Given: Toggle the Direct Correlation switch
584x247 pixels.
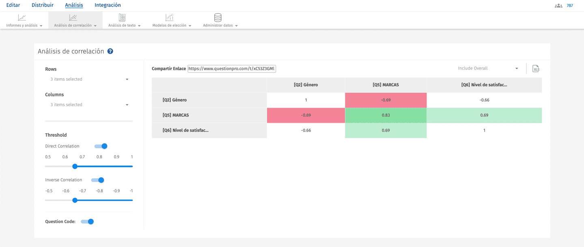Looking at the screenshot, I should (x=101, y=146).
